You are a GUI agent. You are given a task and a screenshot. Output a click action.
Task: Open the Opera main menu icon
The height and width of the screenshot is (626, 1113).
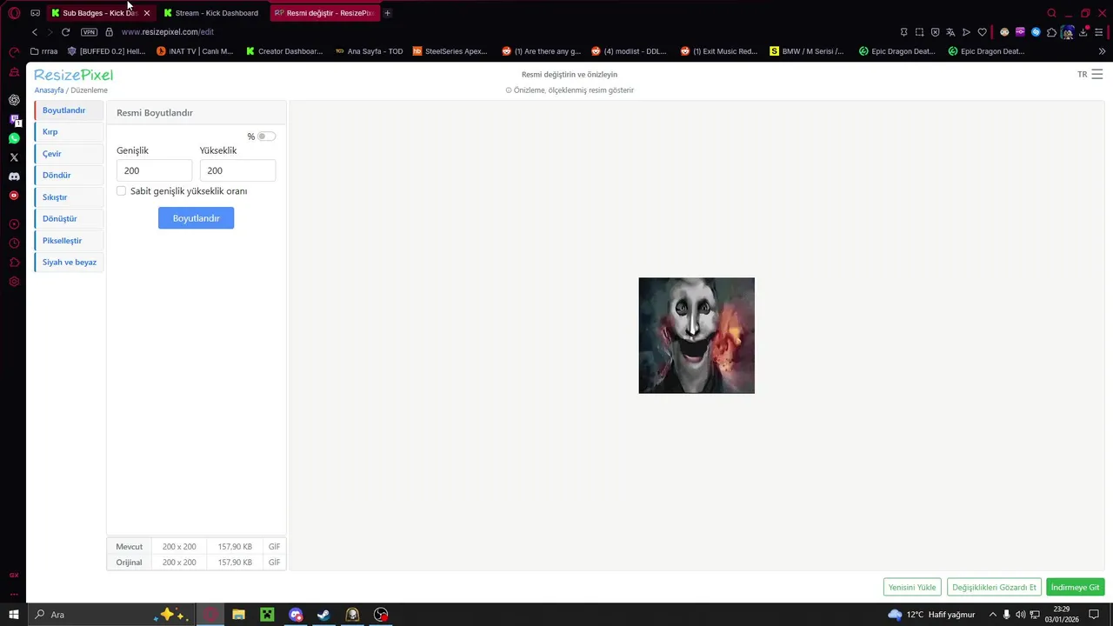[14, 13]
